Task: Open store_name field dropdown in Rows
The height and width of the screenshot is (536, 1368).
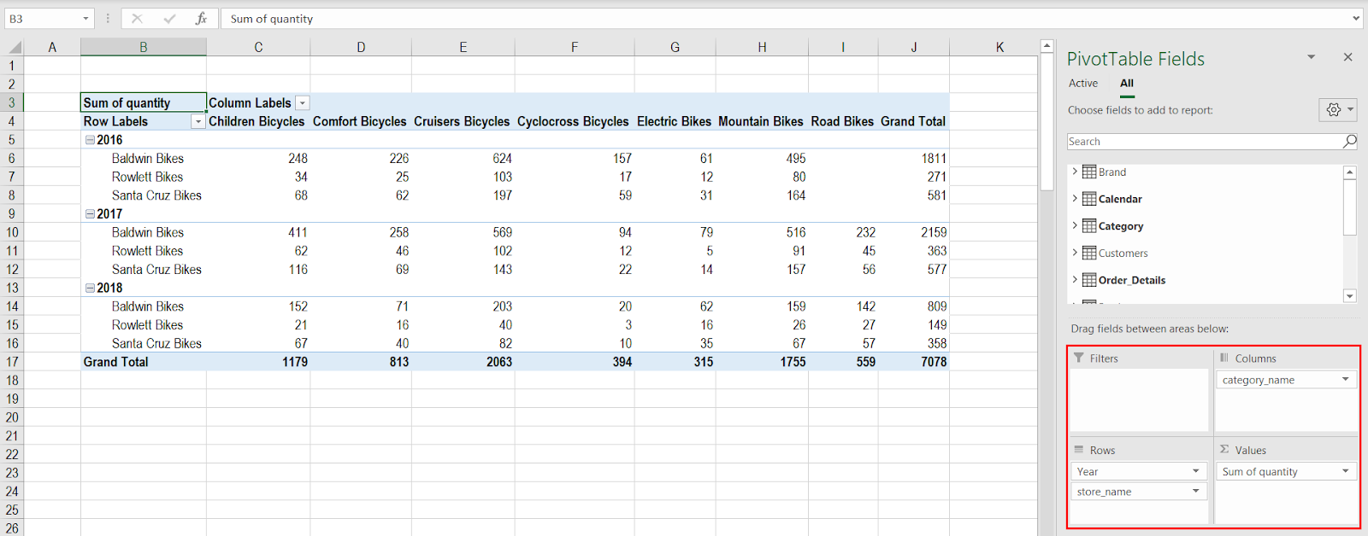Action: 1196,491
